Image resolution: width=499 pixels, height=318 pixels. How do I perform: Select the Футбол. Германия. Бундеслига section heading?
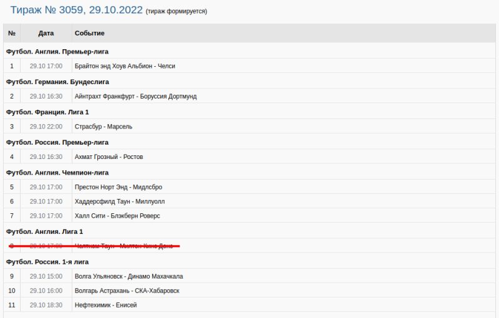pos(57,82)
